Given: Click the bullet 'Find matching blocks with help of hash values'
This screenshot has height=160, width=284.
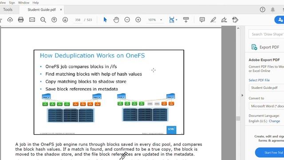Looking at the screenshot, I should coord(94,74).
